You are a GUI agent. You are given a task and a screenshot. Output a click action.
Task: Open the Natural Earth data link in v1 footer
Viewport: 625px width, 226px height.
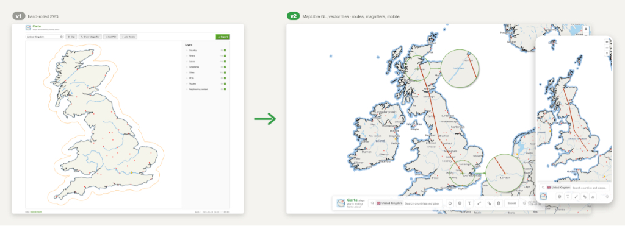(36, 211)
